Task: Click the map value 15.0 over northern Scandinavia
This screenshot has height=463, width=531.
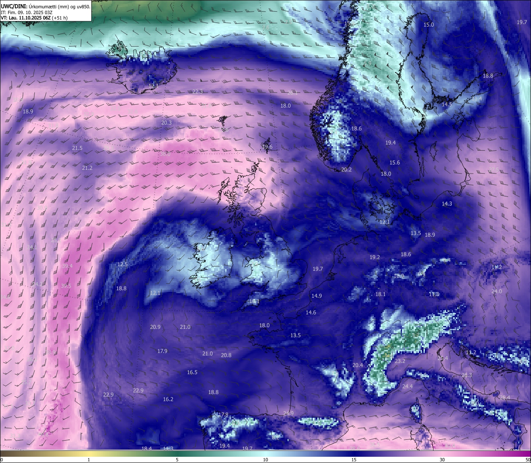Action: coord(429,25)
